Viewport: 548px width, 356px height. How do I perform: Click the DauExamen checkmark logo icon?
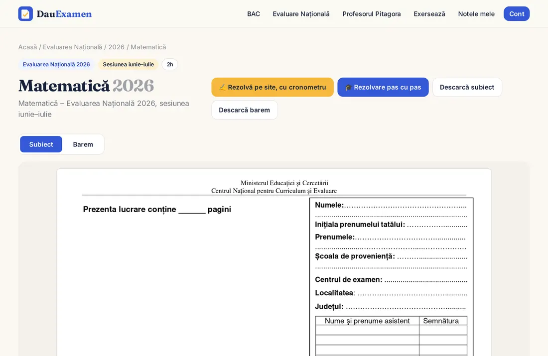tap(25, 13)
